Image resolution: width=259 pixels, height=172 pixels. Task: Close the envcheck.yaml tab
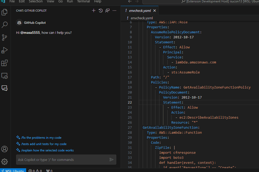(155, 11)
